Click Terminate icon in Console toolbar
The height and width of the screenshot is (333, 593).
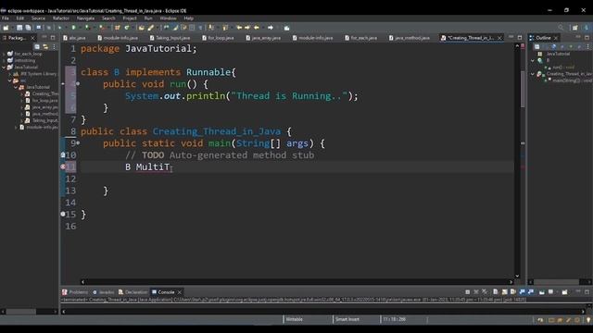(x=467, y=292)
